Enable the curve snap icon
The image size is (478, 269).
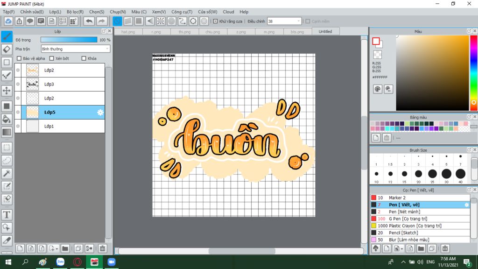[x=183, y=21]
